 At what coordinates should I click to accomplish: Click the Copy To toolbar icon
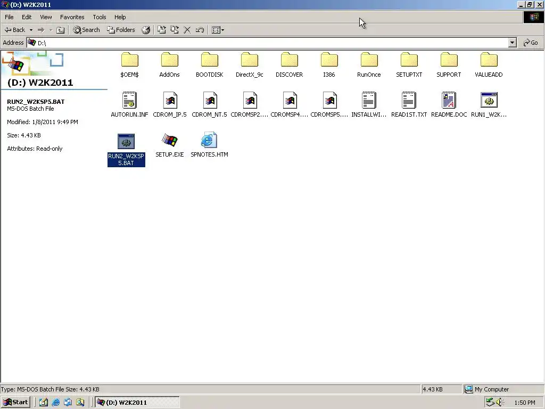[175, 30]
